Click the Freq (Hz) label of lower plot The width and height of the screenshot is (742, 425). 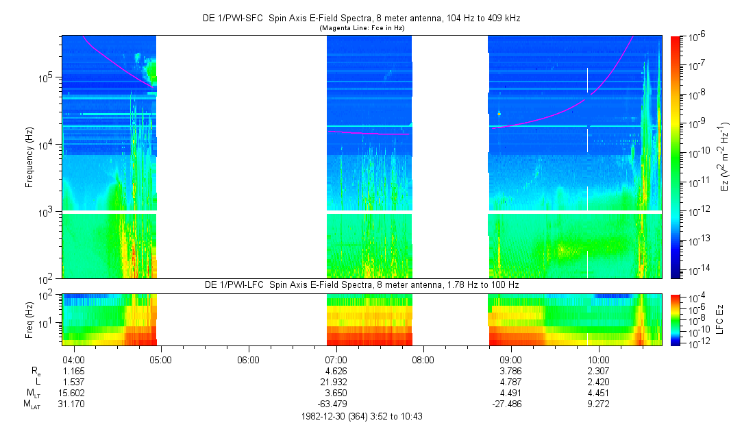tap(29, 319)
